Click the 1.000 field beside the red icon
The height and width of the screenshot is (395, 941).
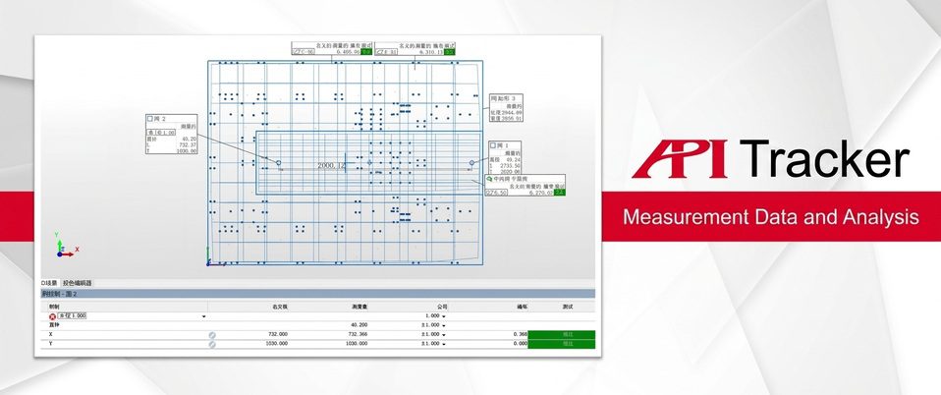pyautogui.click(x=72, y=315)
